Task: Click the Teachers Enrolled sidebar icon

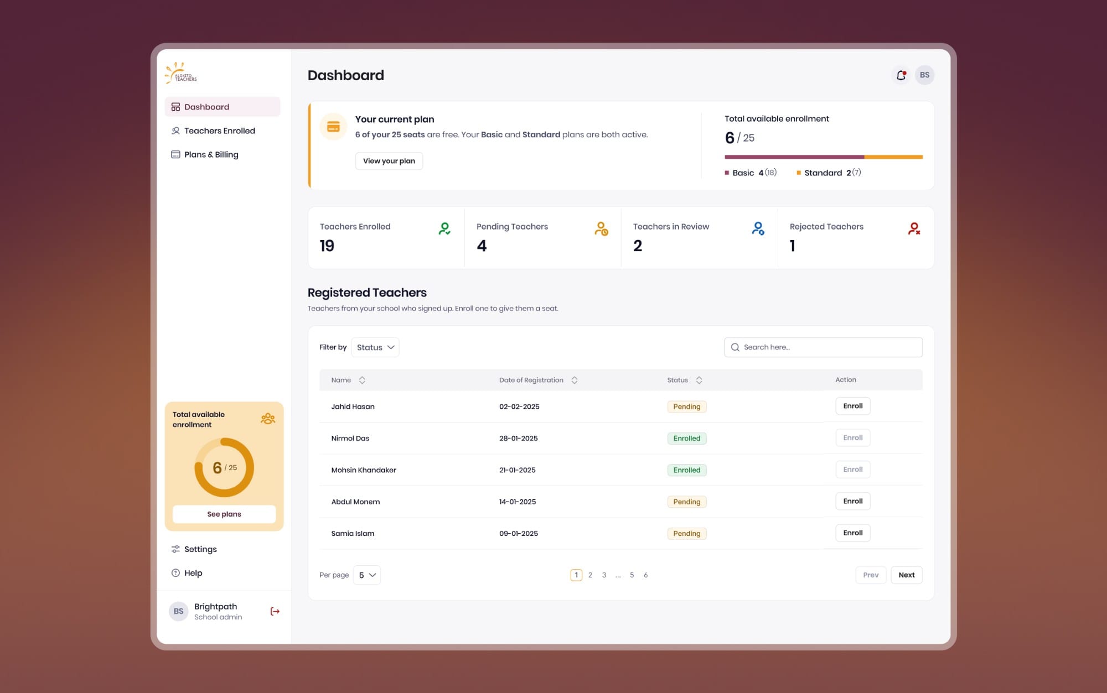Action: pyautogui.click(x=175, y=131)
